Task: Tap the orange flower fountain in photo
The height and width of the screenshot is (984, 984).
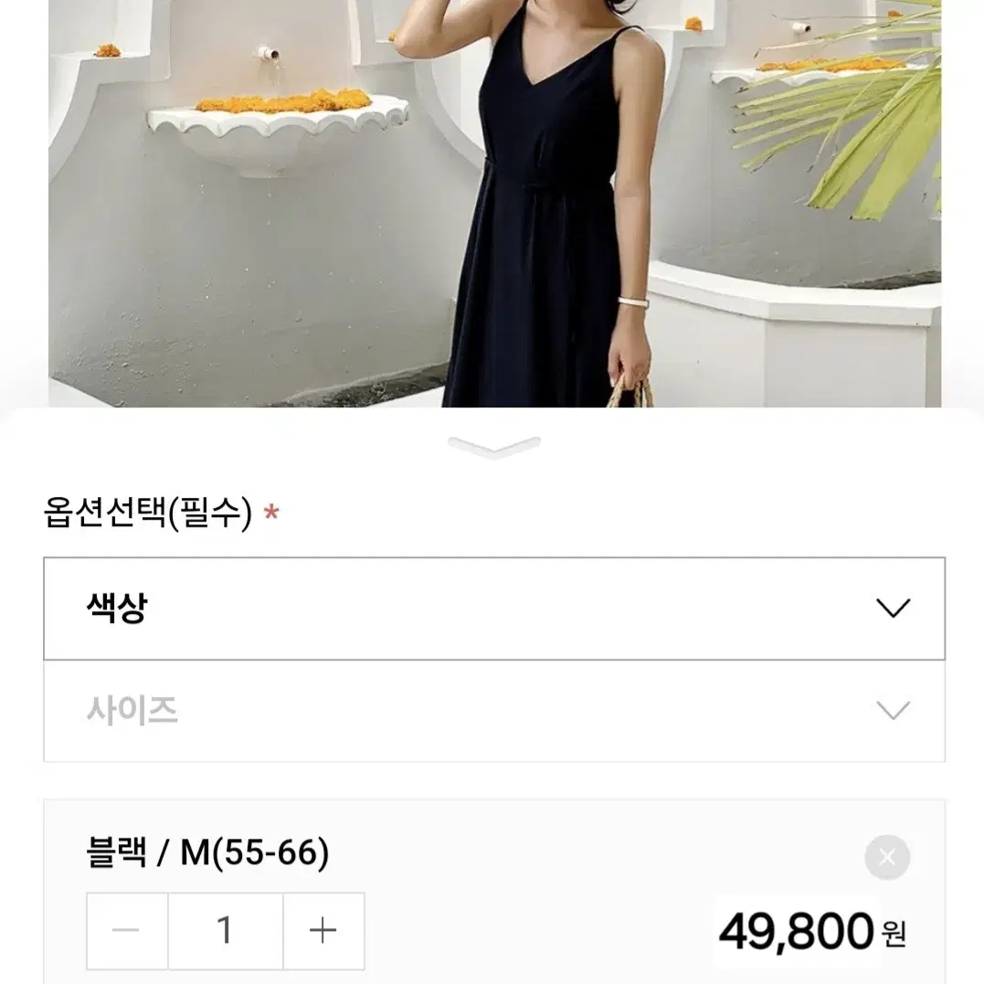Action: tap(279, 129)
